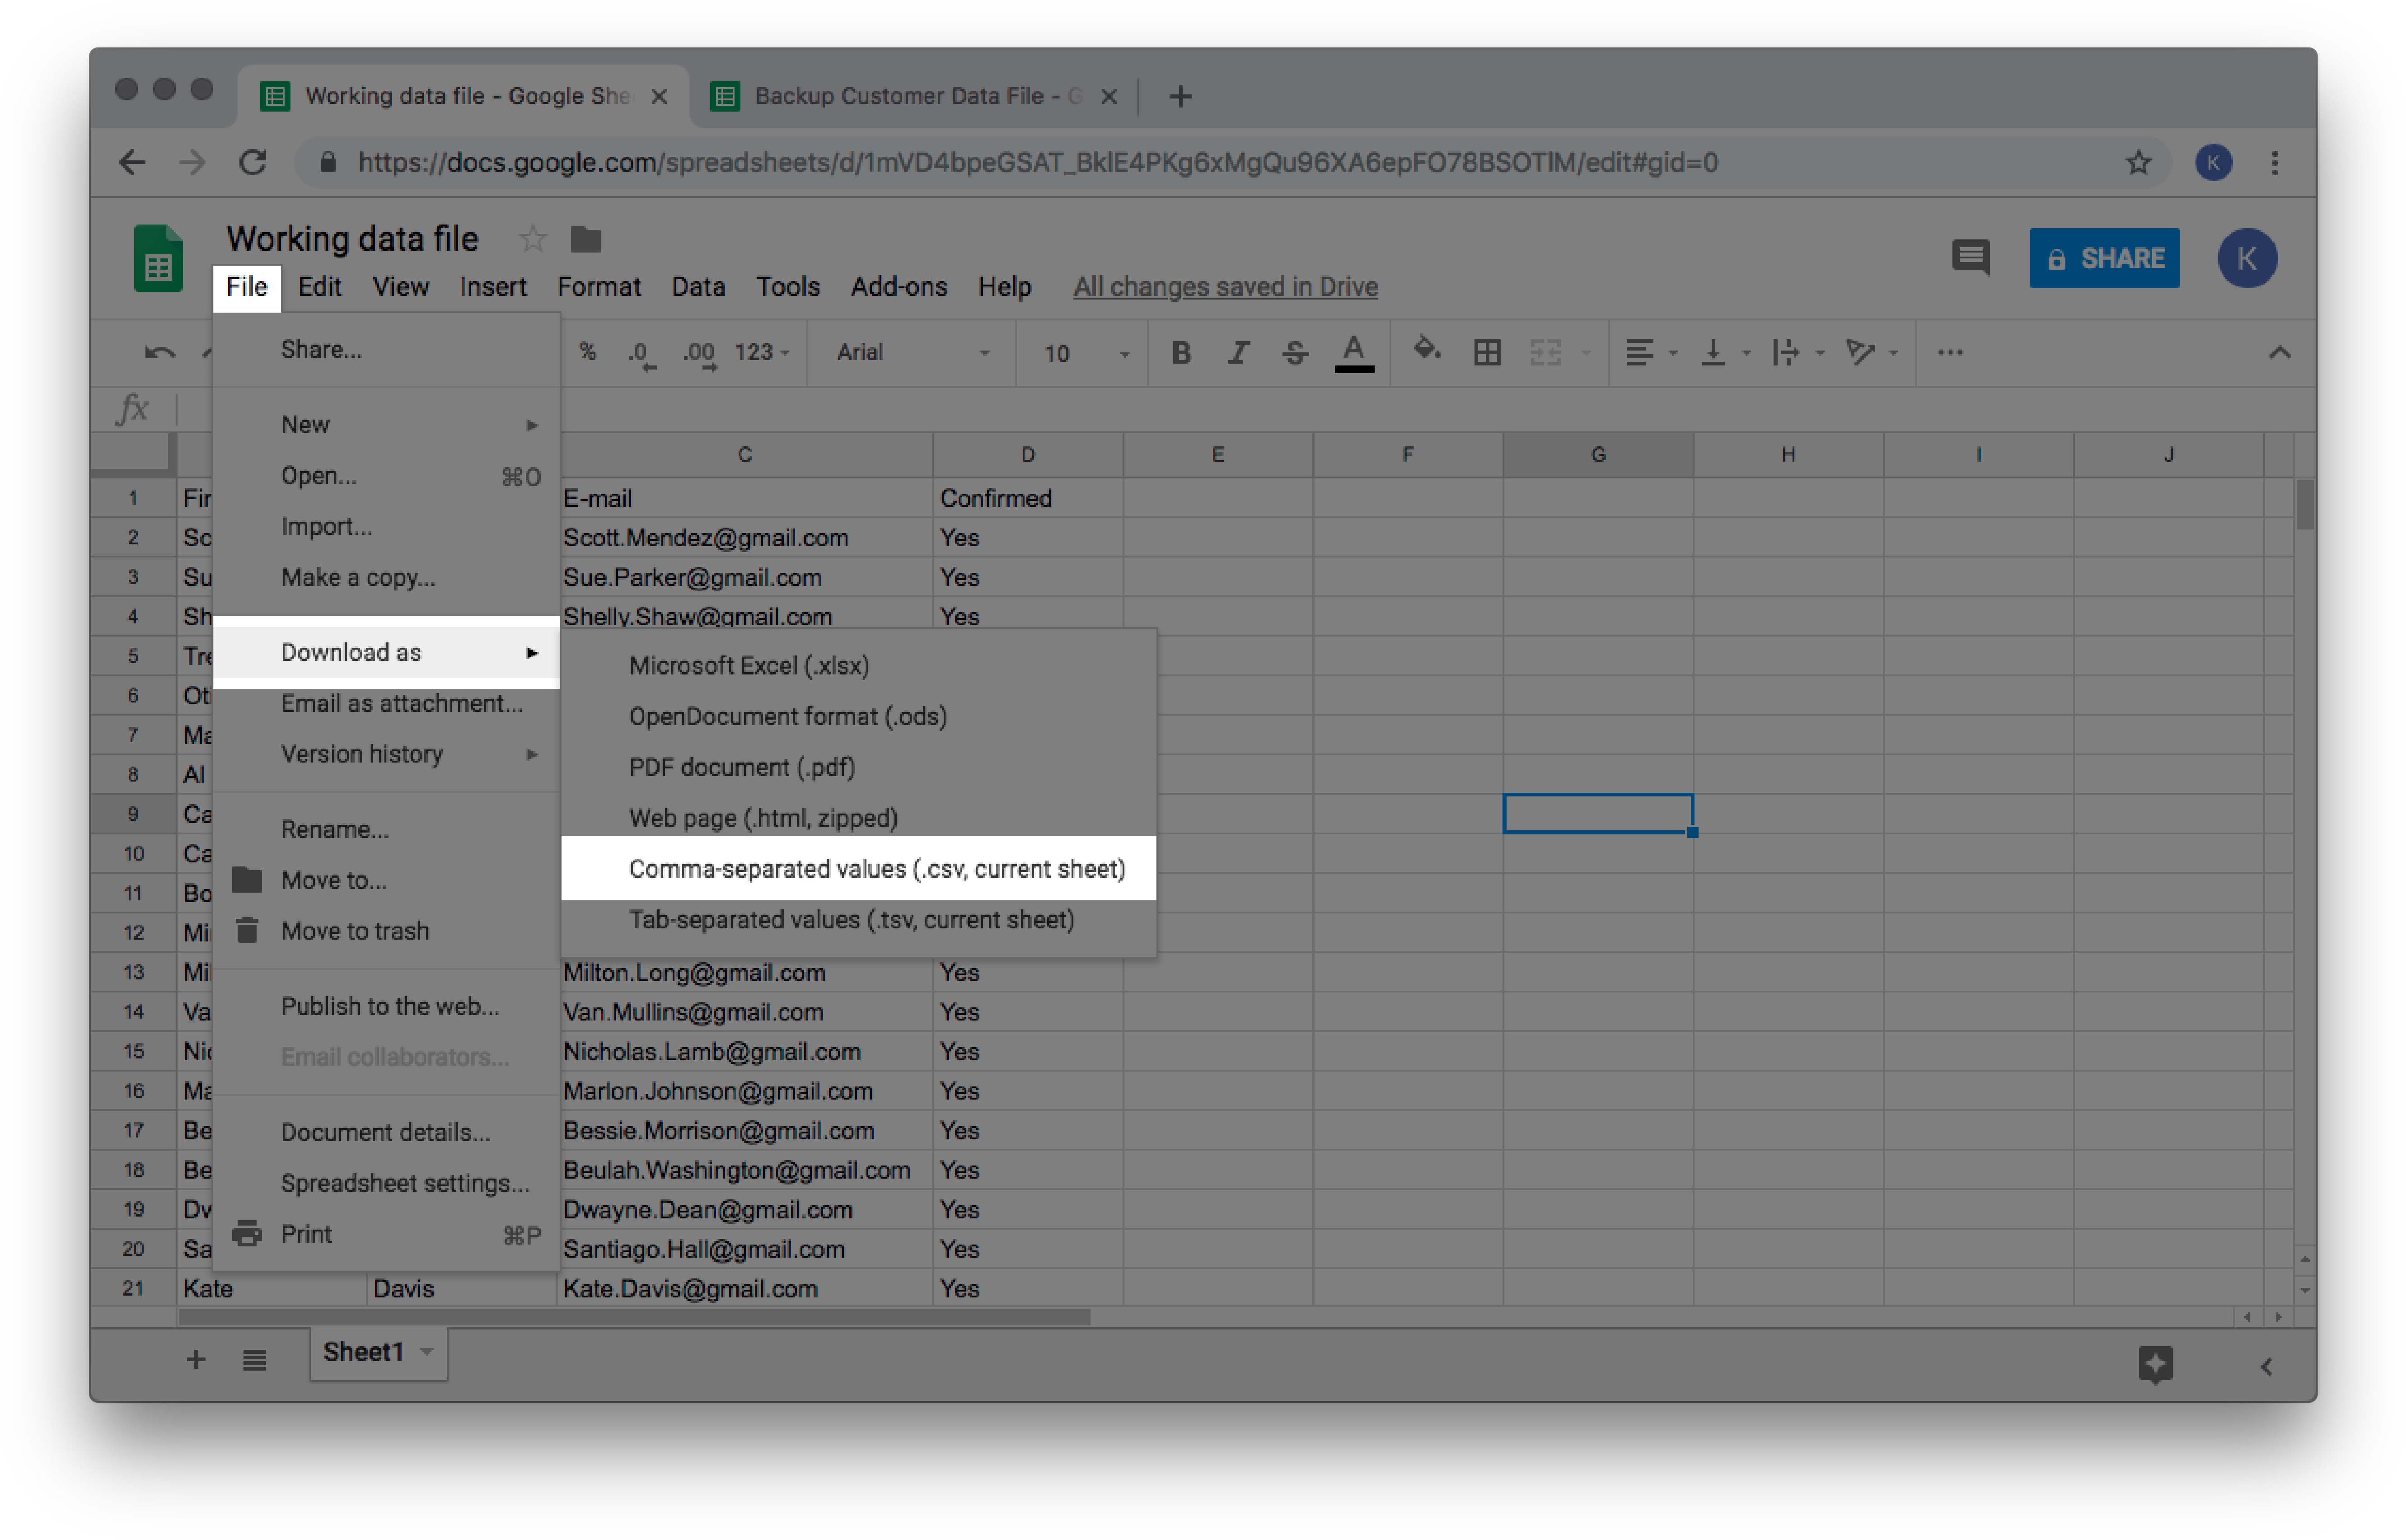The image size is (2406, 1540).
Task: Switch to Backup Customer Data File tab
Action: point(913,96)
